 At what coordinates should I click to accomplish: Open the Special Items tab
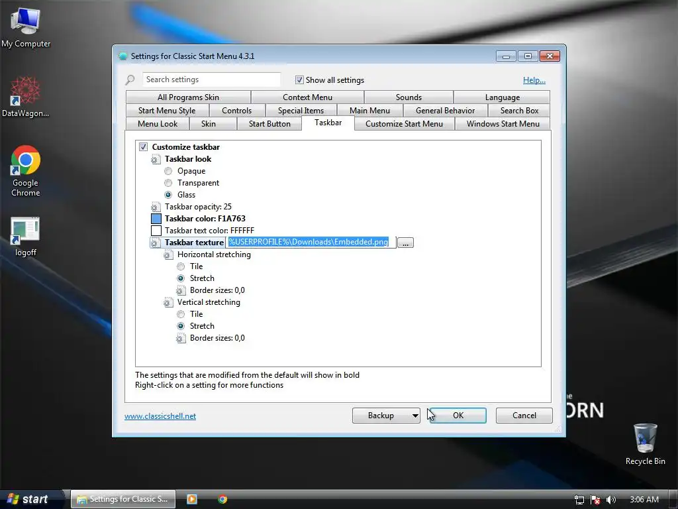click(301, 111)
